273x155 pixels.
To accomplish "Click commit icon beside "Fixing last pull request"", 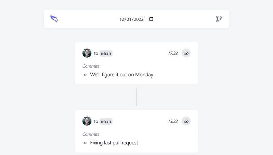I will pyautogui.click(x=85, y=143).
